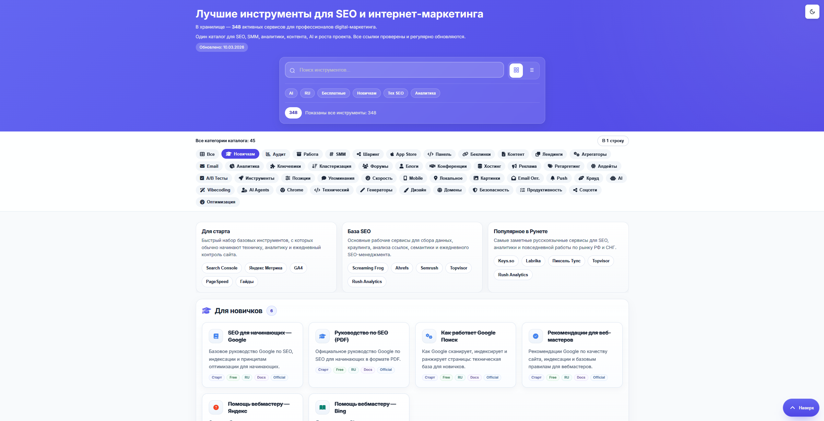Click the tool search input field
This screenshot has height=421, width=824.
(394, 70)
